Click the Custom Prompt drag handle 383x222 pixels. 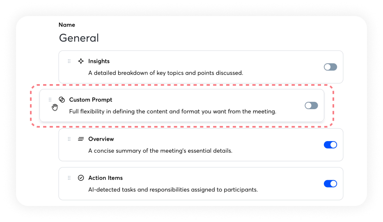click(x=50, y=100)
